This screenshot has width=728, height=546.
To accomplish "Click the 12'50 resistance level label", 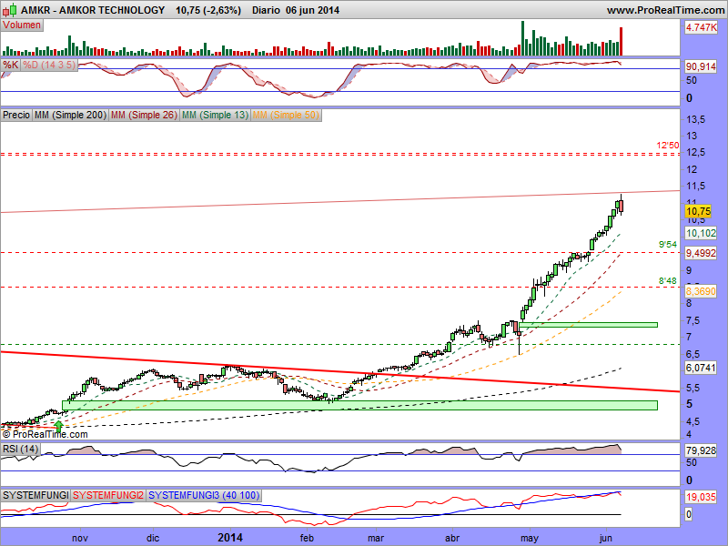I will [x=668, y=146].
